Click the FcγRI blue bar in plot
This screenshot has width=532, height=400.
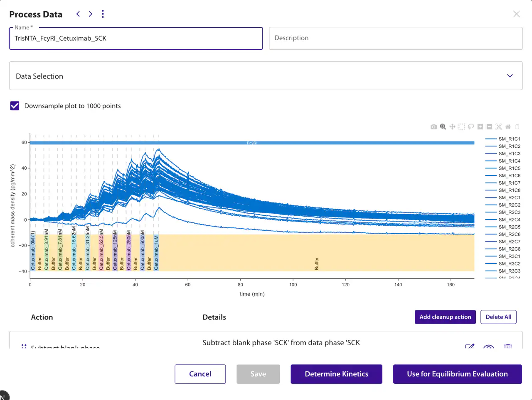tap(252, 143)
